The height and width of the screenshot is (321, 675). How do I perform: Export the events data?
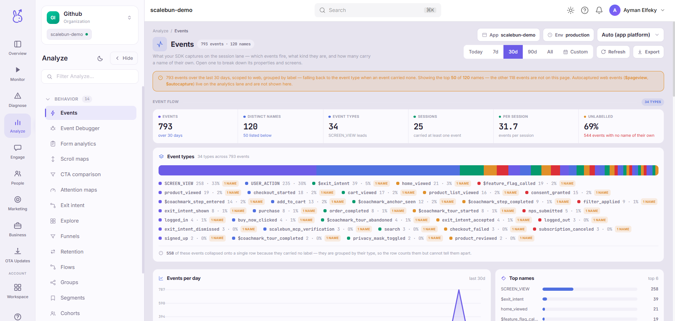[x=649, y=52]
